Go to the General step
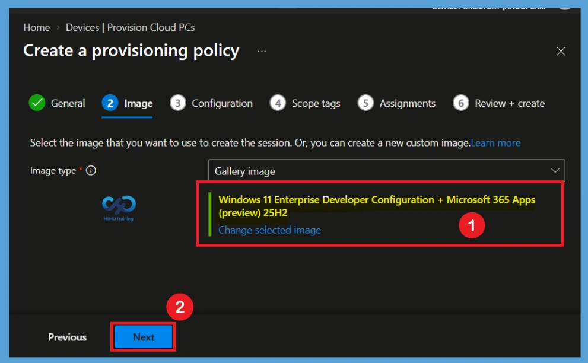 pyautogui.click(x=57, y=103)
